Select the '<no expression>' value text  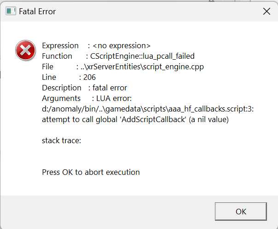(122, 45)
